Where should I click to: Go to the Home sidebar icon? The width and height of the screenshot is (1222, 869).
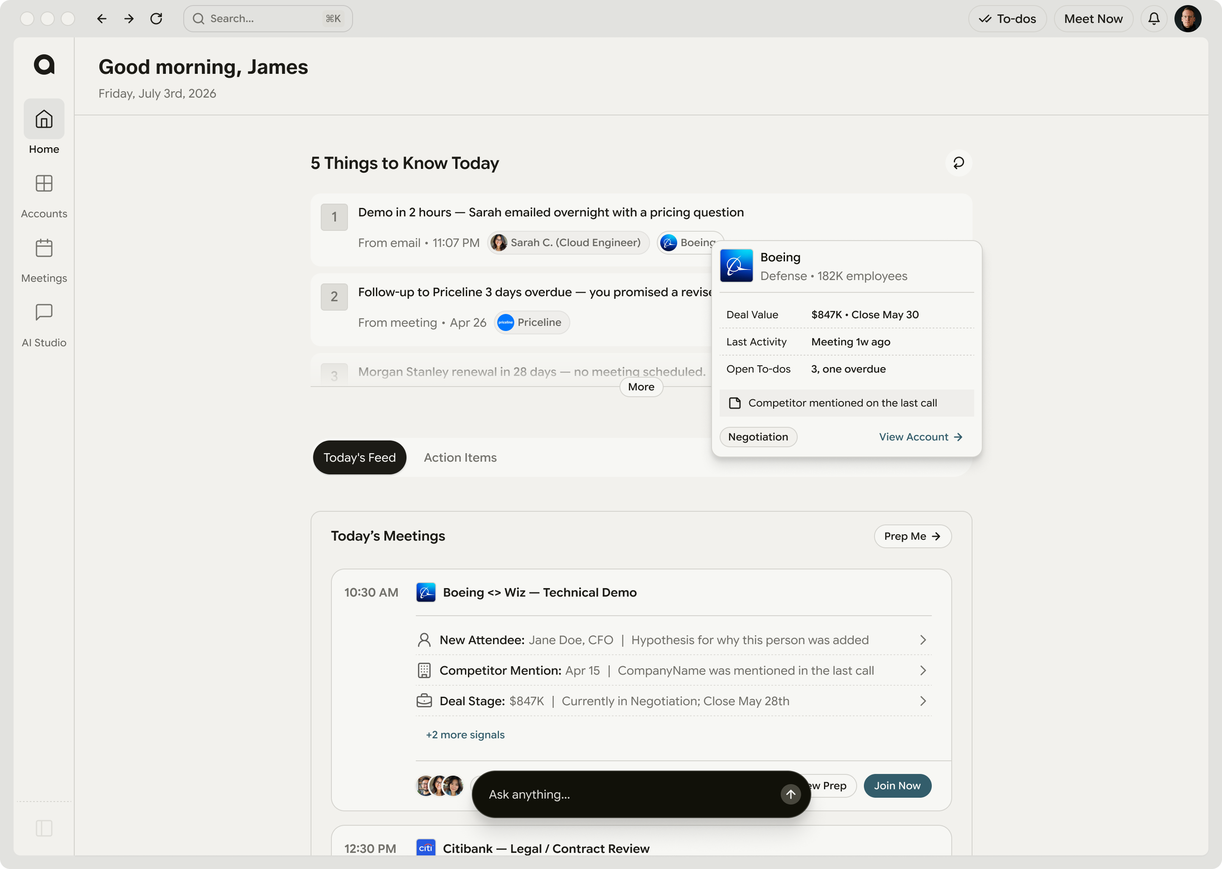point(44,119)
